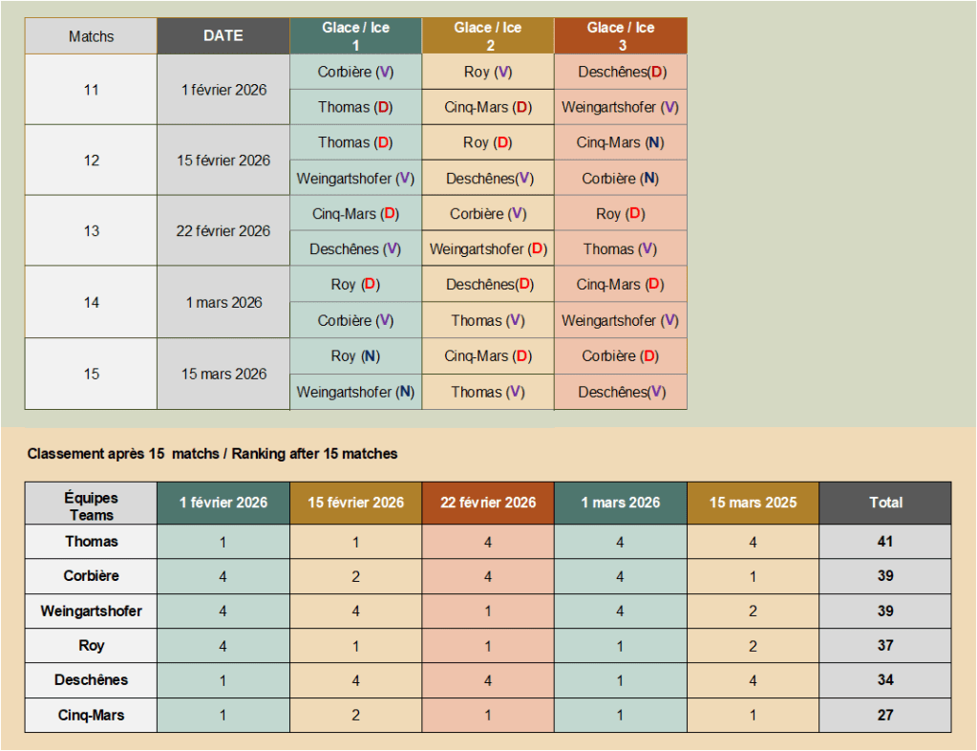The width and height of the screenshot is (977, 751).
Task: Click the DATE column header
Action: pyautogui.click(x=223, y=35)
